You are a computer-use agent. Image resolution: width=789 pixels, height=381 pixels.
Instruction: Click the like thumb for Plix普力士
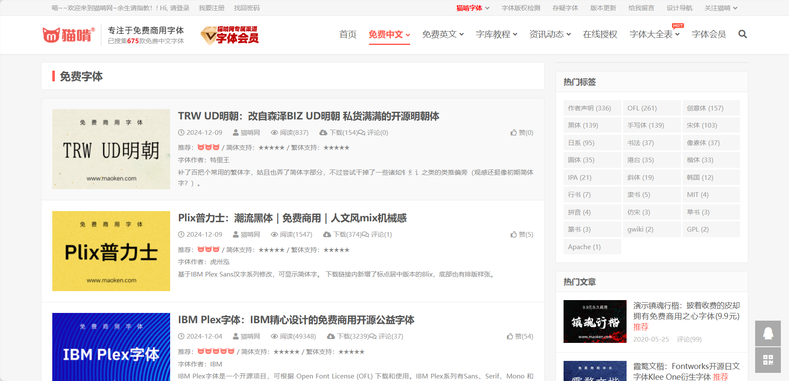(513, 235)
